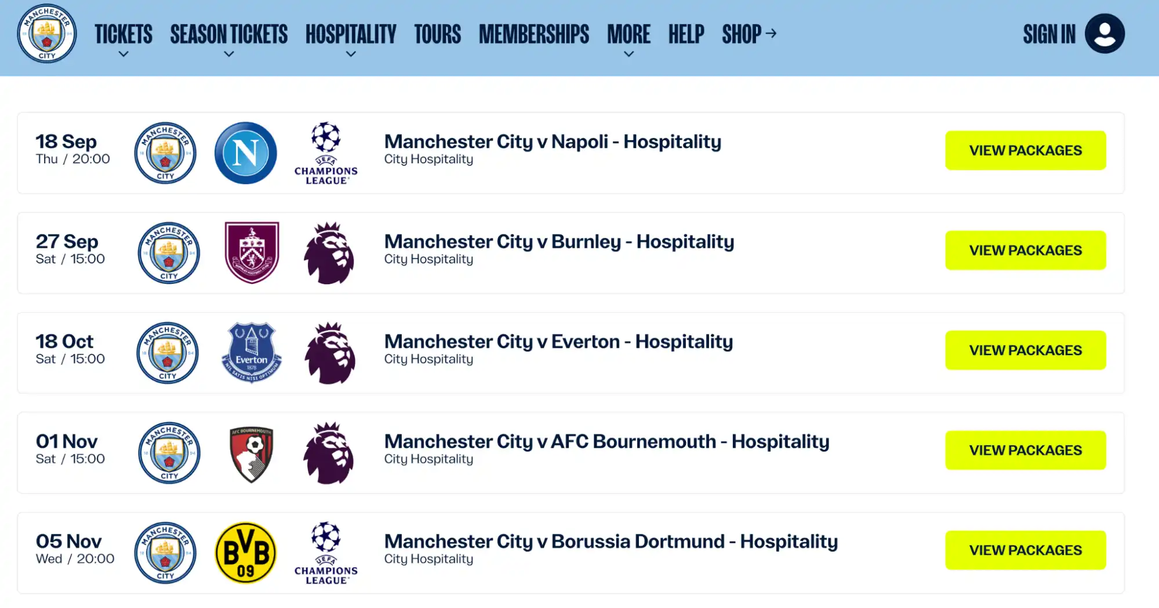Click the Help navigation item
Screen dimensions: 1159x608
tap(685, 35)
